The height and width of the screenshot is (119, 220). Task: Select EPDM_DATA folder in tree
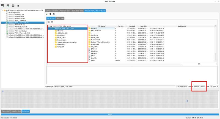61,38
